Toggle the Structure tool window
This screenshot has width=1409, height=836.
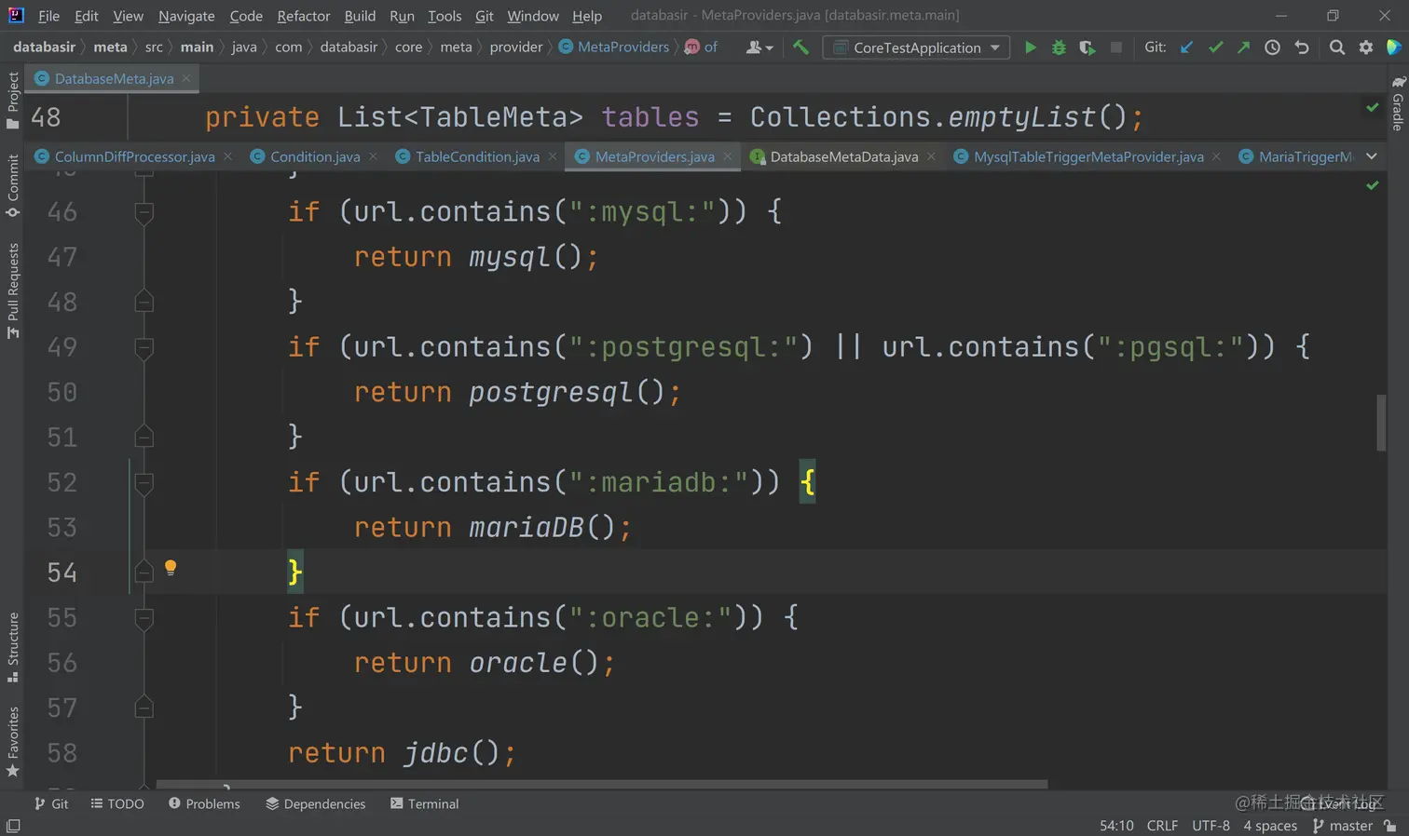pos(13,647)
